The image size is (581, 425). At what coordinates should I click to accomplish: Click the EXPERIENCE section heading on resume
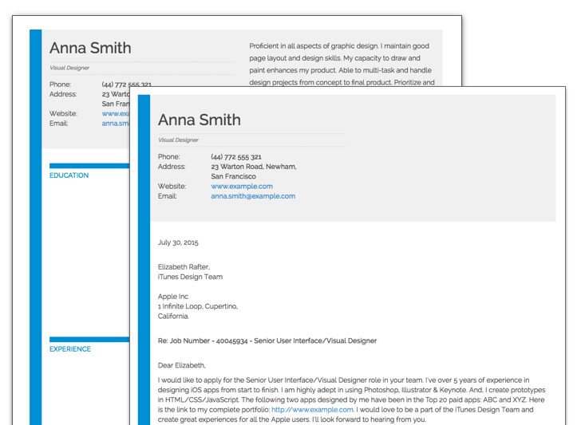[70, 349]
